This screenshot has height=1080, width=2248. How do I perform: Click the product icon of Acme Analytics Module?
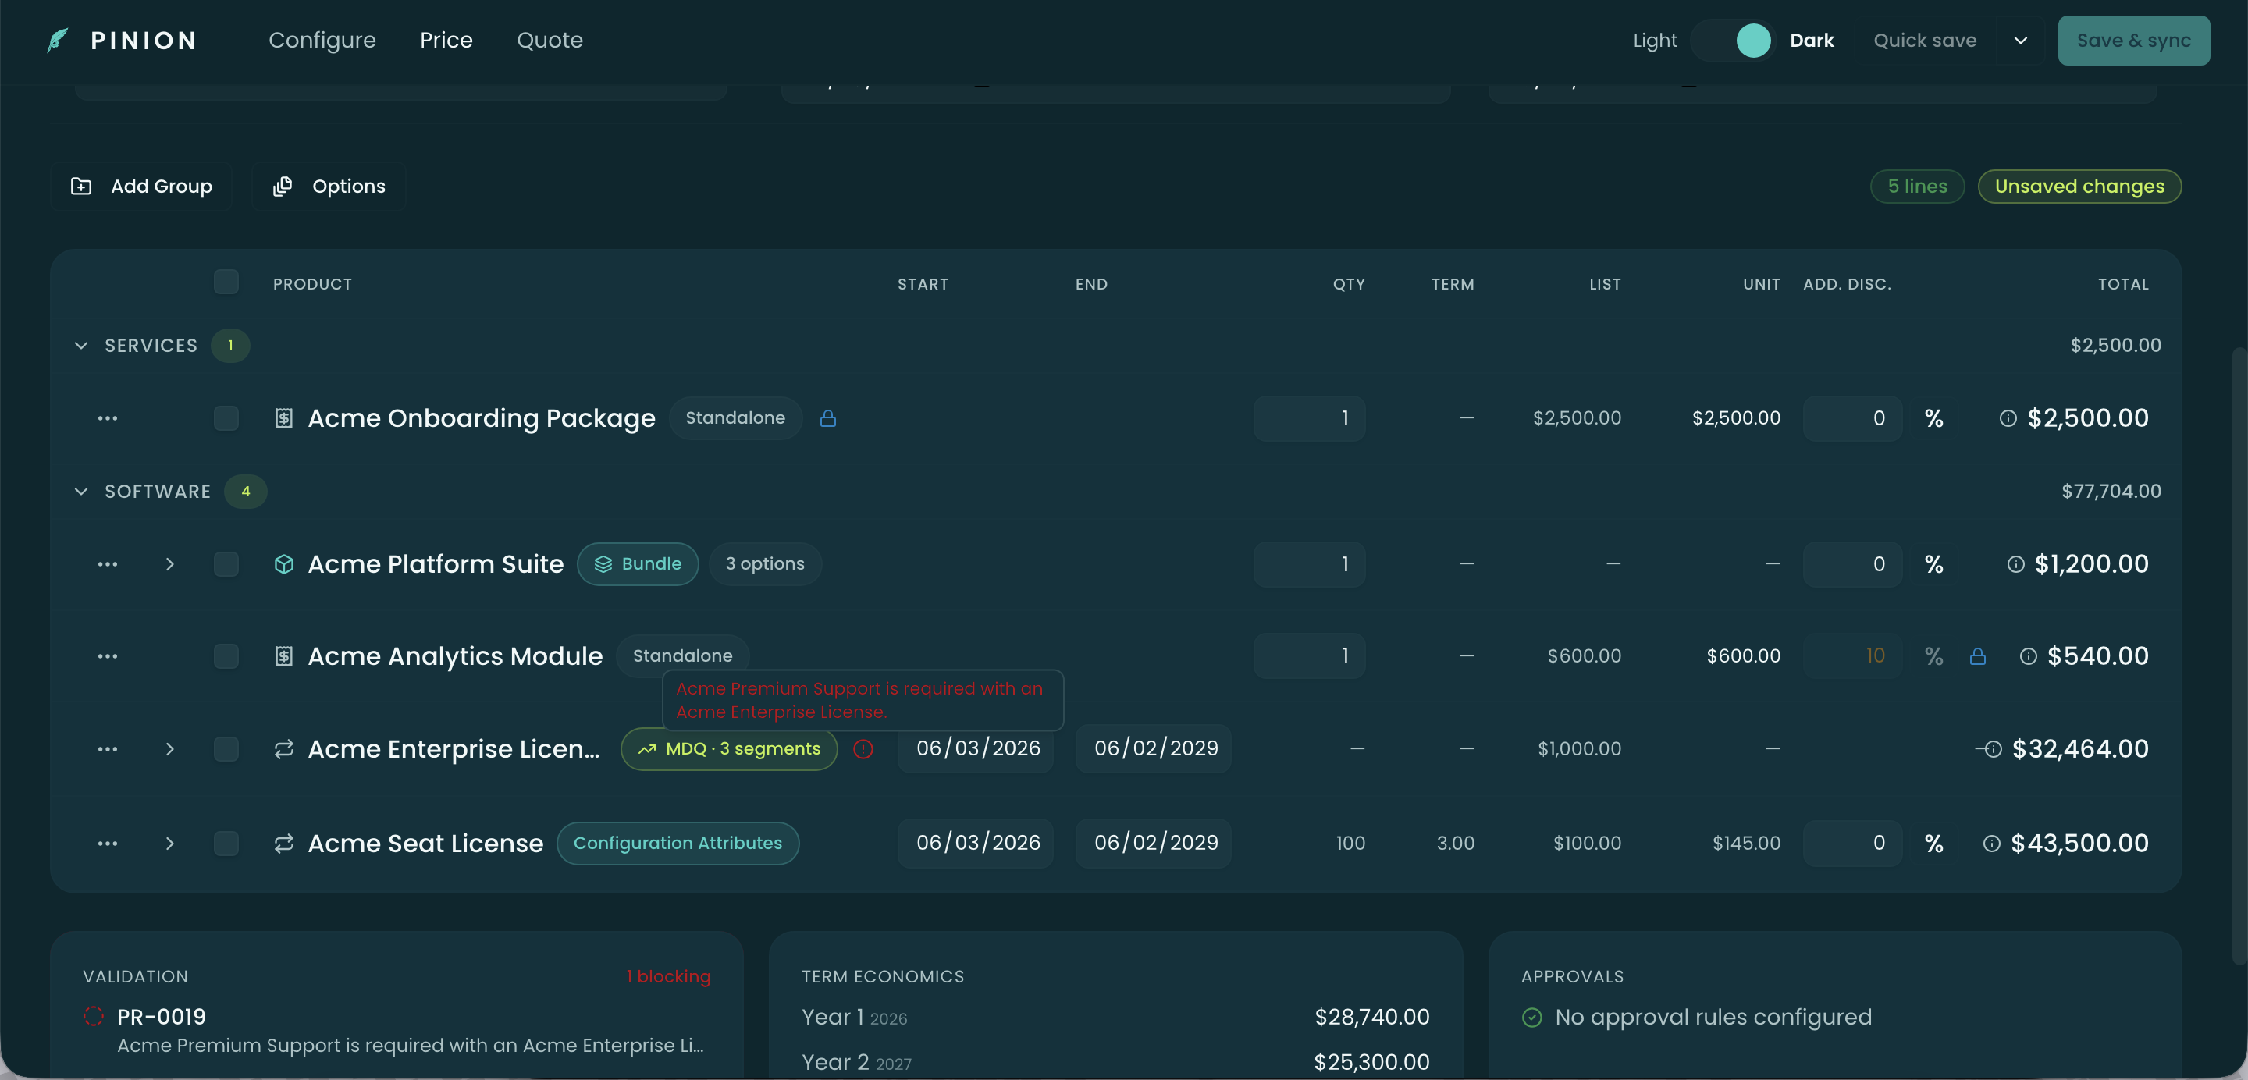283,655
